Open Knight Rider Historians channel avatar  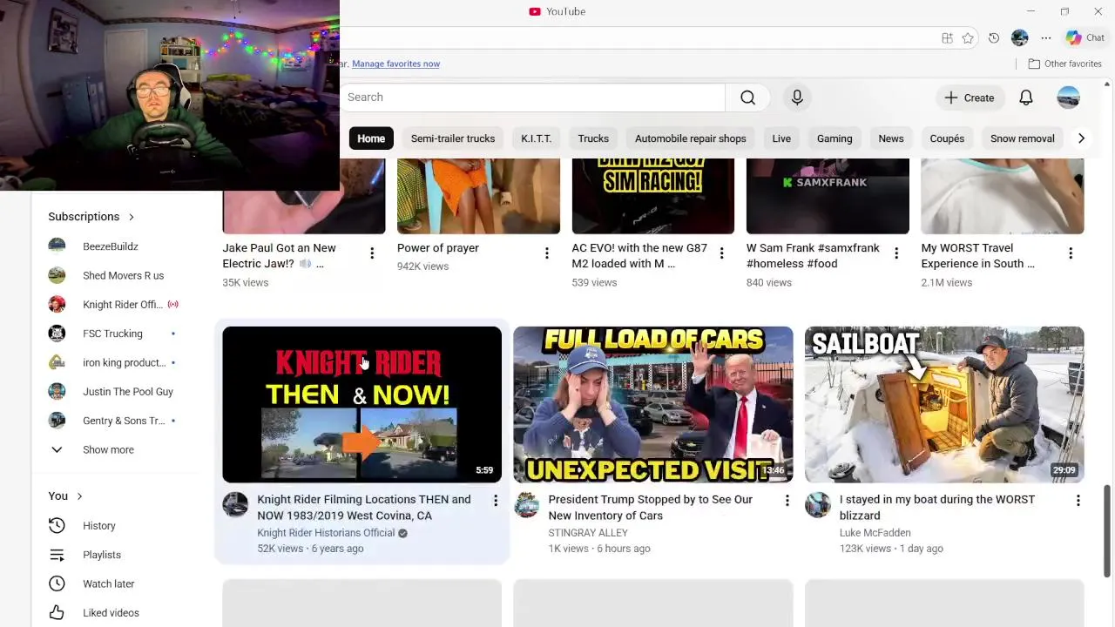coord(235,504)
